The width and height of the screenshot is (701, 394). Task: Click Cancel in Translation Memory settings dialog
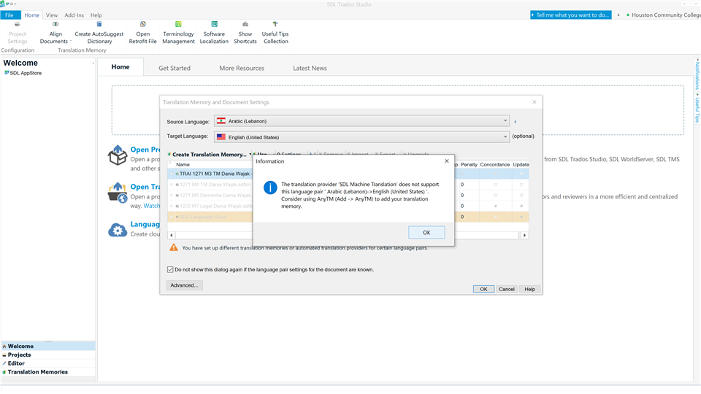coord(507,289)
